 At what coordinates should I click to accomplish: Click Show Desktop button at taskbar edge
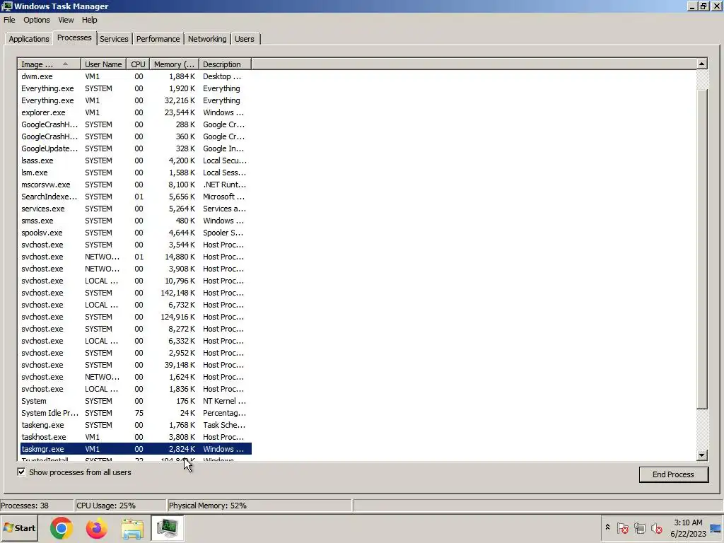tap(716, 528)
